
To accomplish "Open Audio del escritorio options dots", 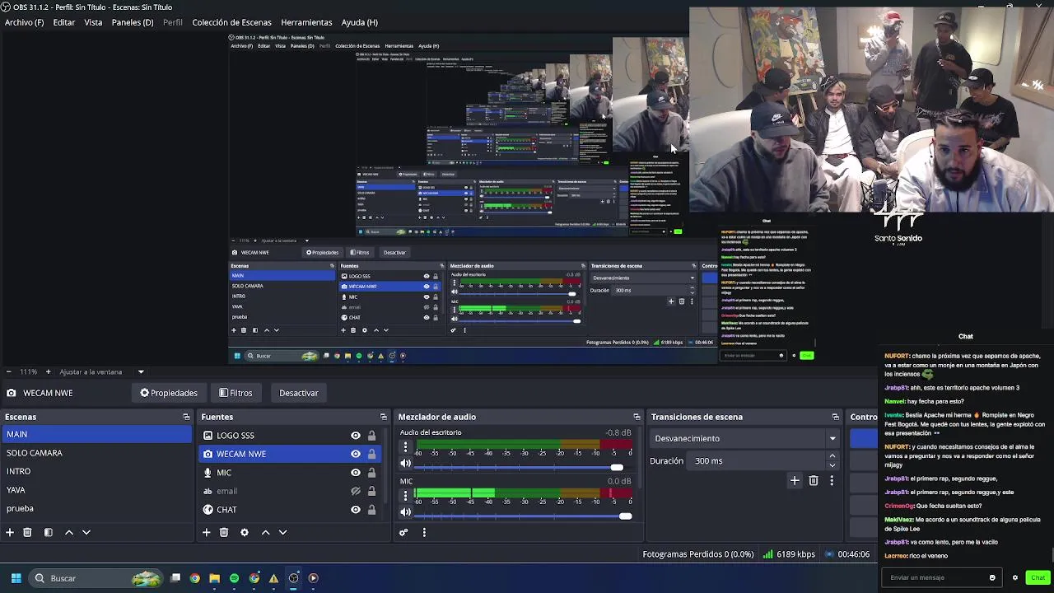I will [x=405, y=447].
